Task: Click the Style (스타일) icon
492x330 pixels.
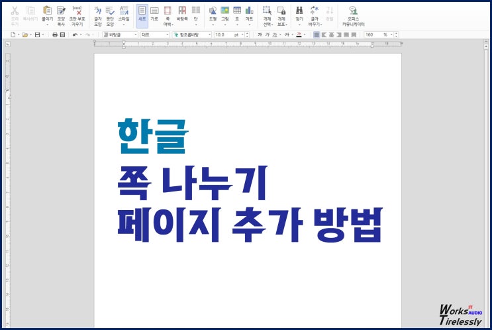Action: [x=124, y=11]
